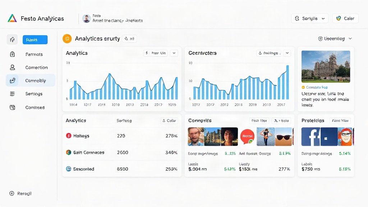This screenshot has height=207, width=368.
Task: Open Contineed in sidebar
Action: (35, 107)
